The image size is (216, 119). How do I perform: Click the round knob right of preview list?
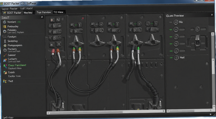[x=197, y=29]
